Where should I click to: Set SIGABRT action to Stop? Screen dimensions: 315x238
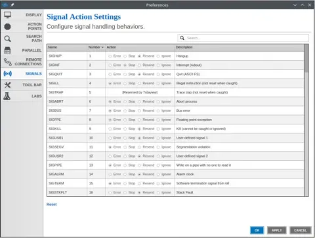[x=125, y=101]
